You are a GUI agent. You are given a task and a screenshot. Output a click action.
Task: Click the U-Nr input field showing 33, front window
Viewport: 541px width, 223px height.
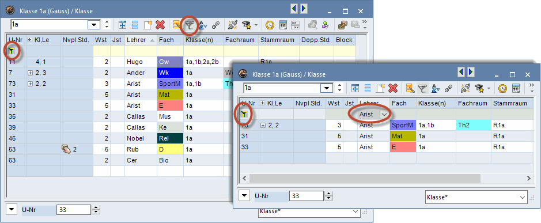pyautogui.click(x=307, y=196)
